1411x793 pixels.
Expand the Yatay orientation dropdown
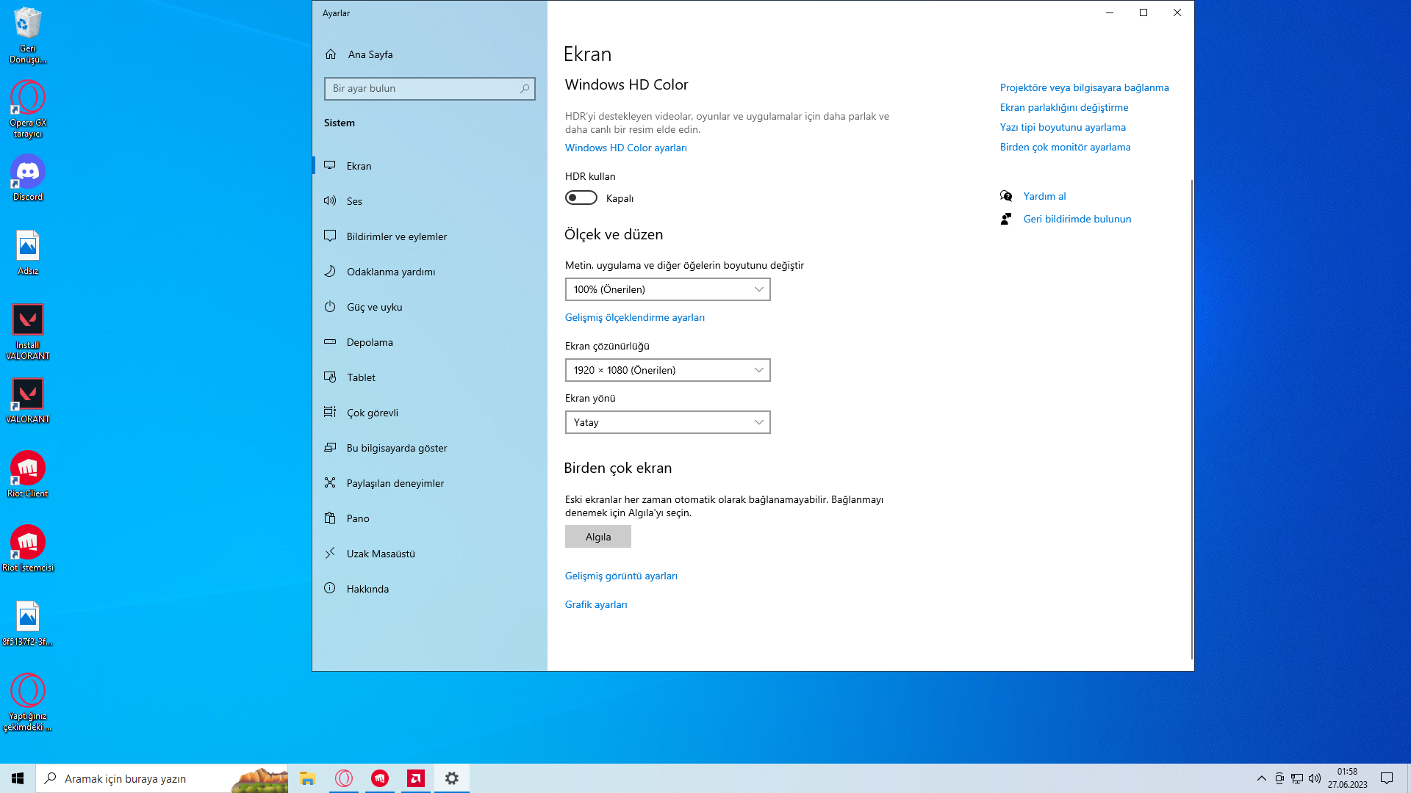pos(667,422)
